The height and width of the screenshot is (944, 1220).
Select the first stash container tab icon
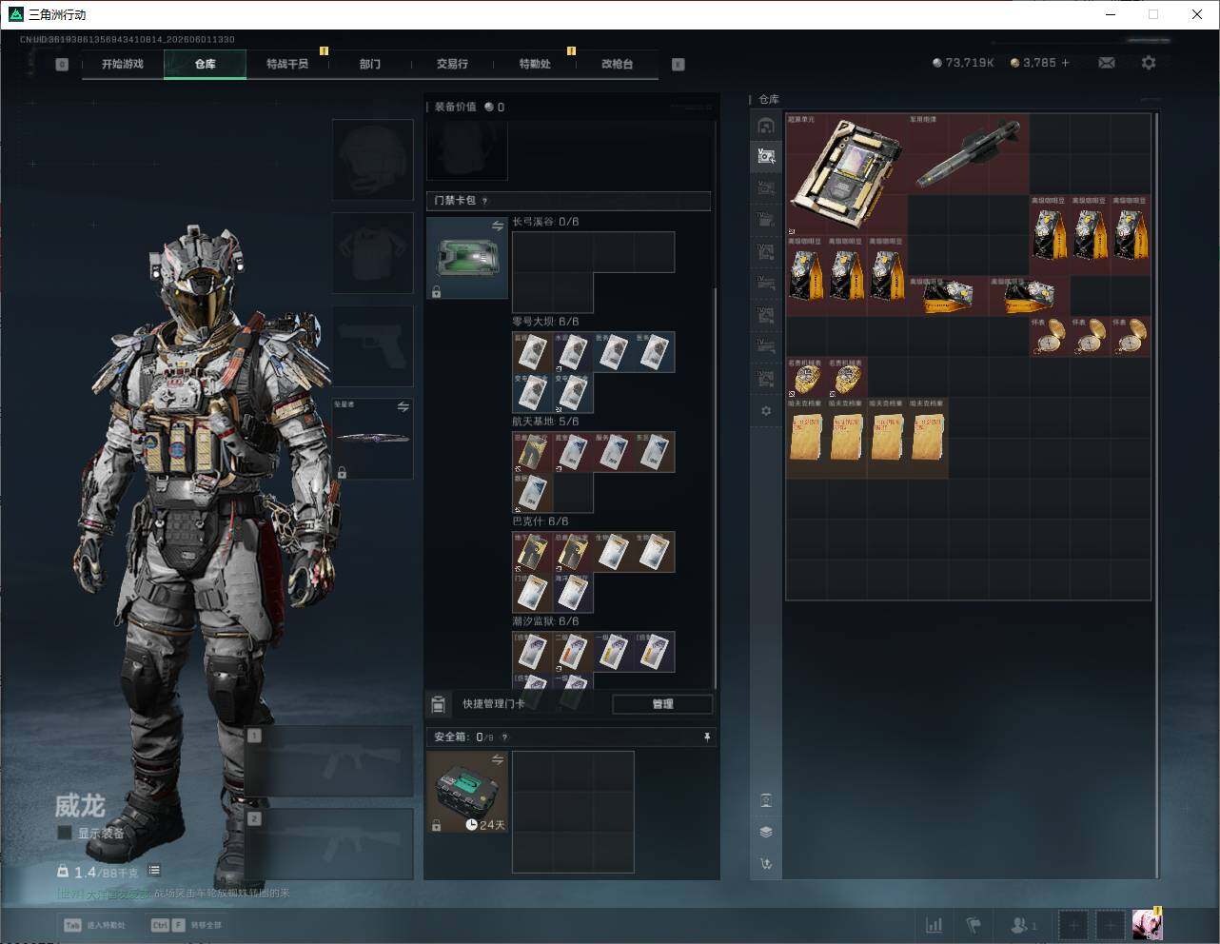pos(766,126)
